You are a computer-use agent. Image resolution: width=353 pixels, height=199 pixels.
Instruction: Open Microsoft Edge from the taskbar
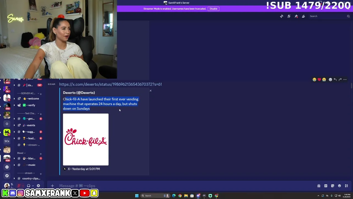tap(174, 196)
